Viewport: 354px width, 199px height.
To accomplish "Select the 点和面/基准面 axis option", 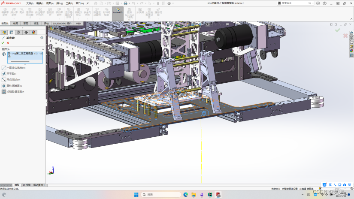I will pyautogui.click(x=13, y=92).
